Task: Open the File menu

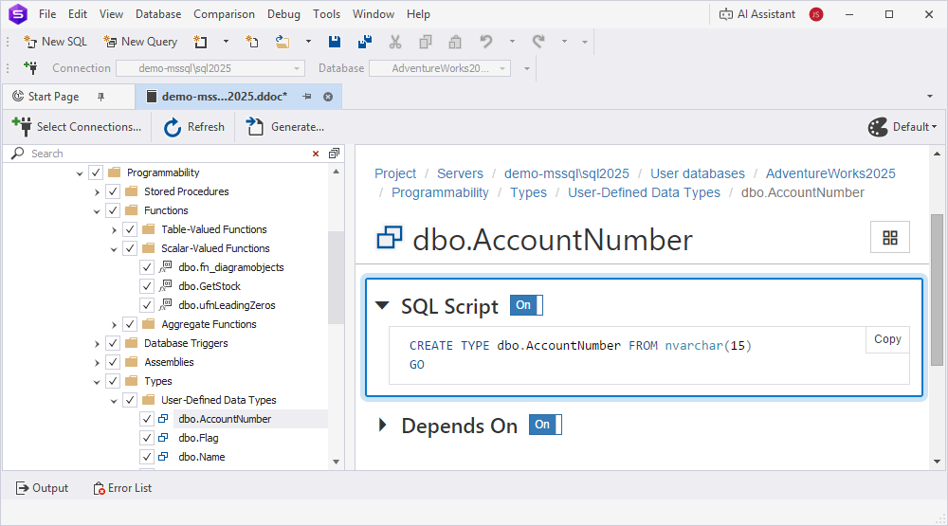Action: 47,14
